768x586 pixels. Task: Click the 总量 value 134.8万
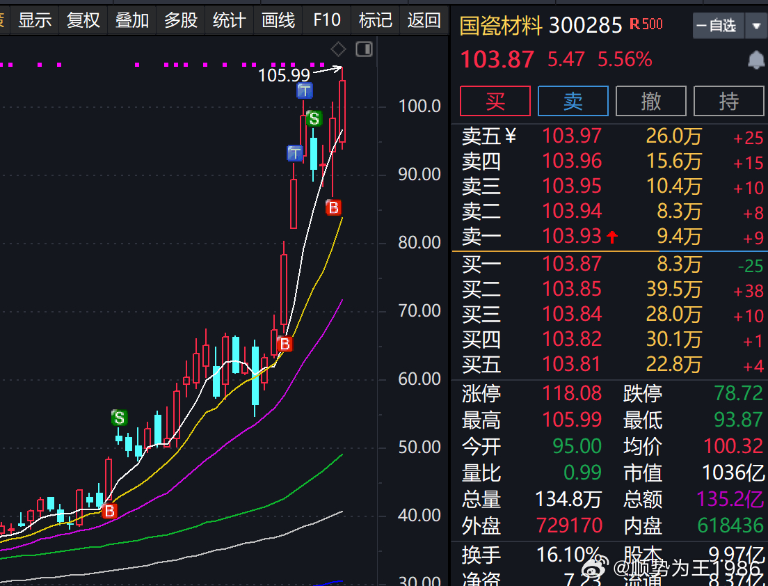(x=568, y=499)
